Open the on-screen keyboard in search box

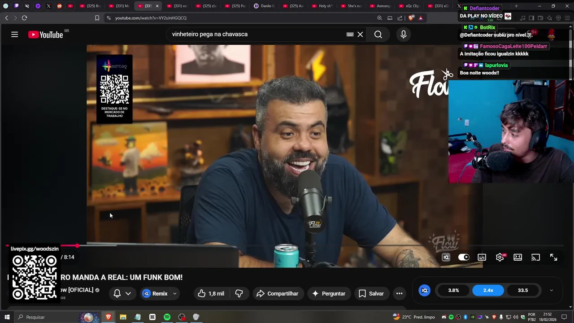click(x=350, y=34)
